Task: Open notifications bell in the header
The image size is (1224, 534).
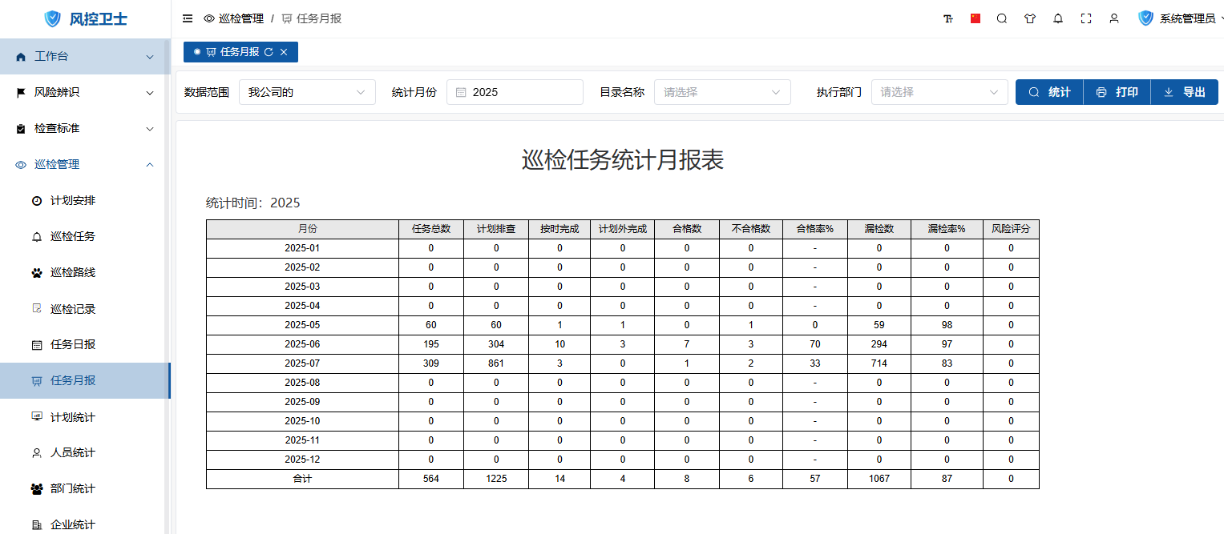Action: [x=1058, y=18]
